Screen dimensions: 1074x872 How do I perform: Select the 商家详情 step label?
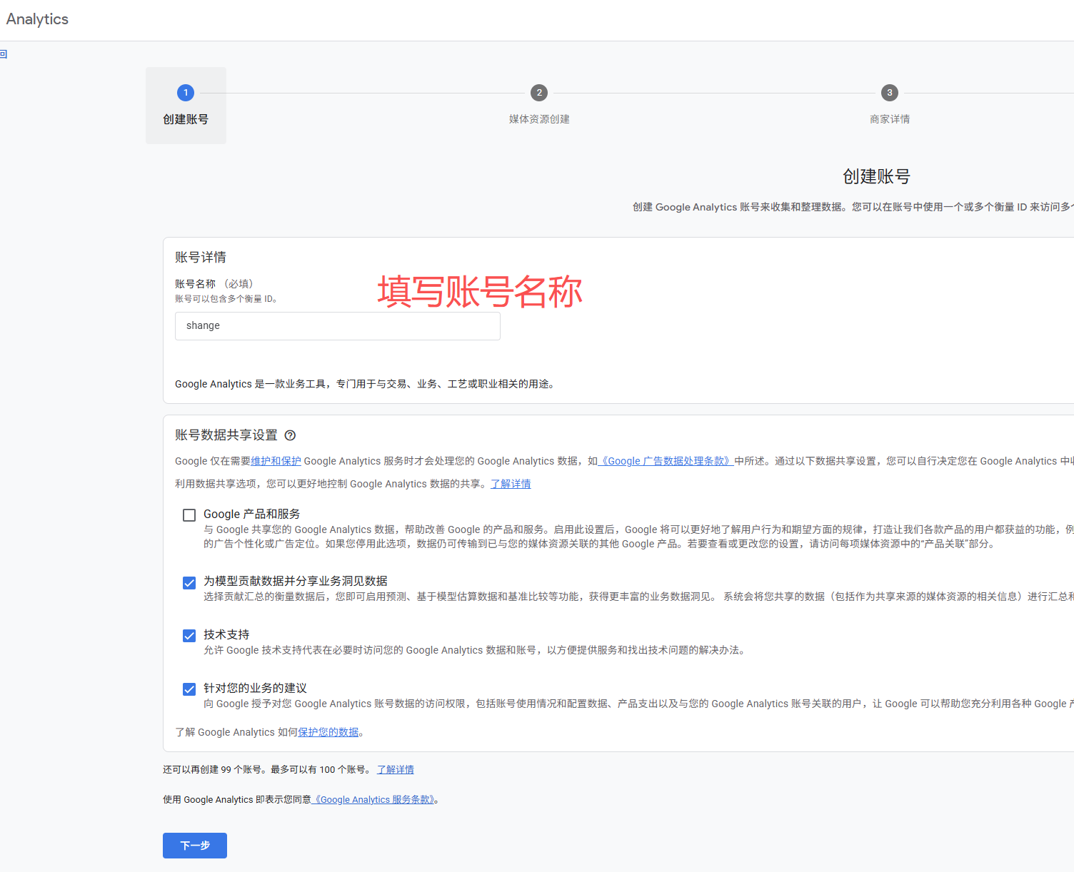pyautogui.click(x=890, y=119)
